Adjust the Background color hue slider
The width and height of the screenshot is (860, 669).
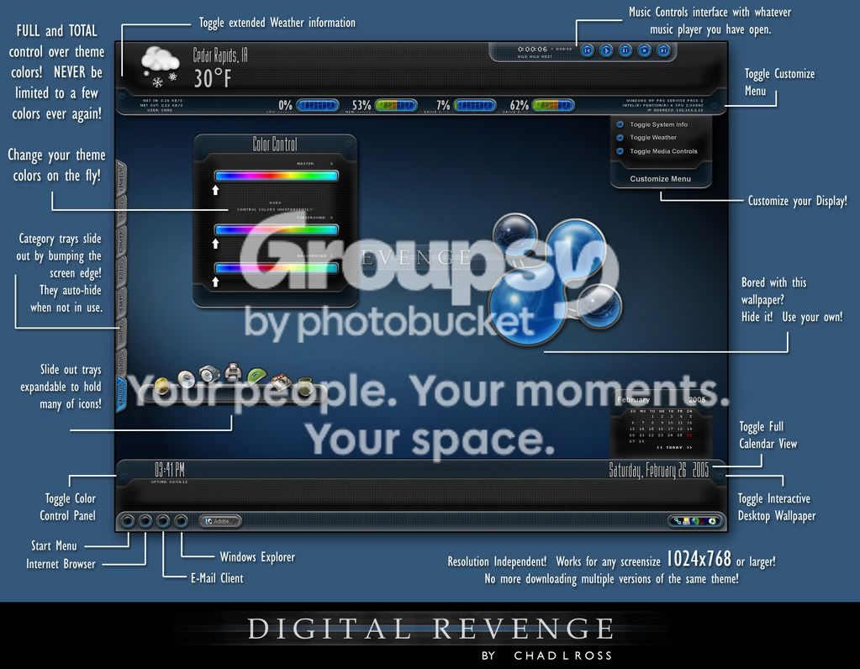pos(276,268)
